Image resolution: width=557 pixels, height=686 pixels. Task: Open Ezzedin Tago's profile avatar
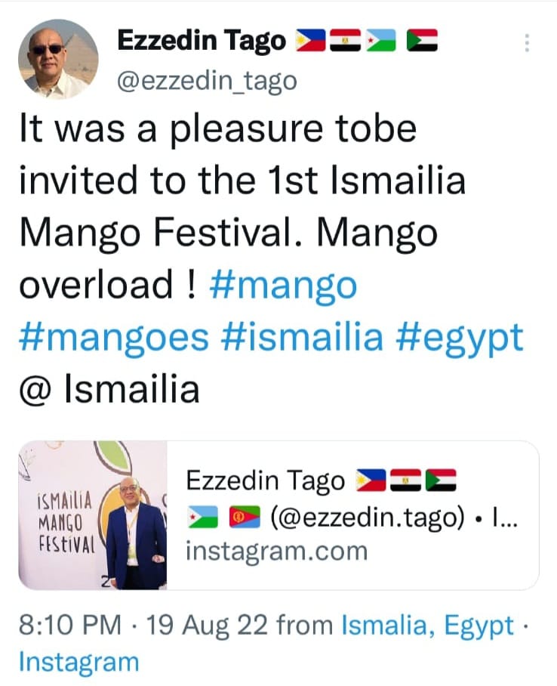coord(57,59)
